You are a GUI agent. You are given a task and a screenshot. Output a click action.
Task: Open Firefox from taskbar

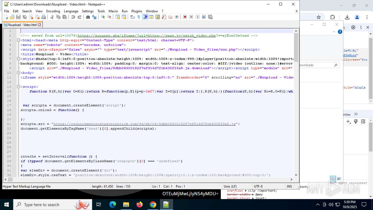(140, 205)
